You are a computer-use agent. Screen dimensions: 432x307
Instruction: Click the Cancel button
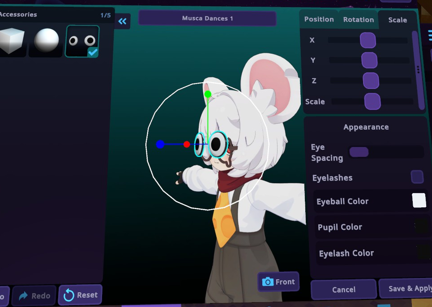343,290
